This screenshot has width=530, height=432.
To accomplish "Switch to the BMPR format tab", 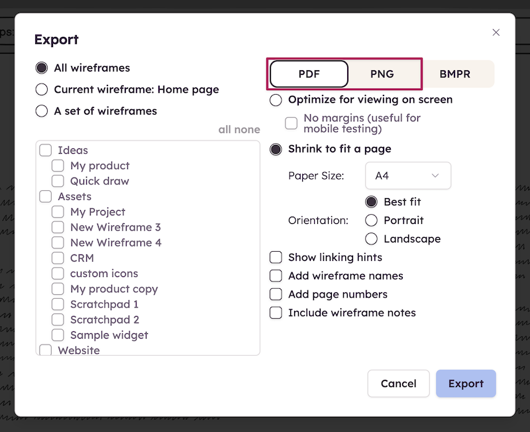I will pos(455,74).
